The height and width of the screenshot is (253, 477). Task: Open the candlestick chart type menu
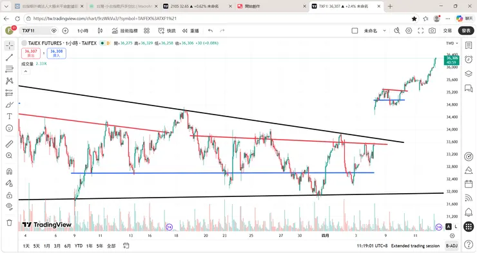(x=100, y=31)
